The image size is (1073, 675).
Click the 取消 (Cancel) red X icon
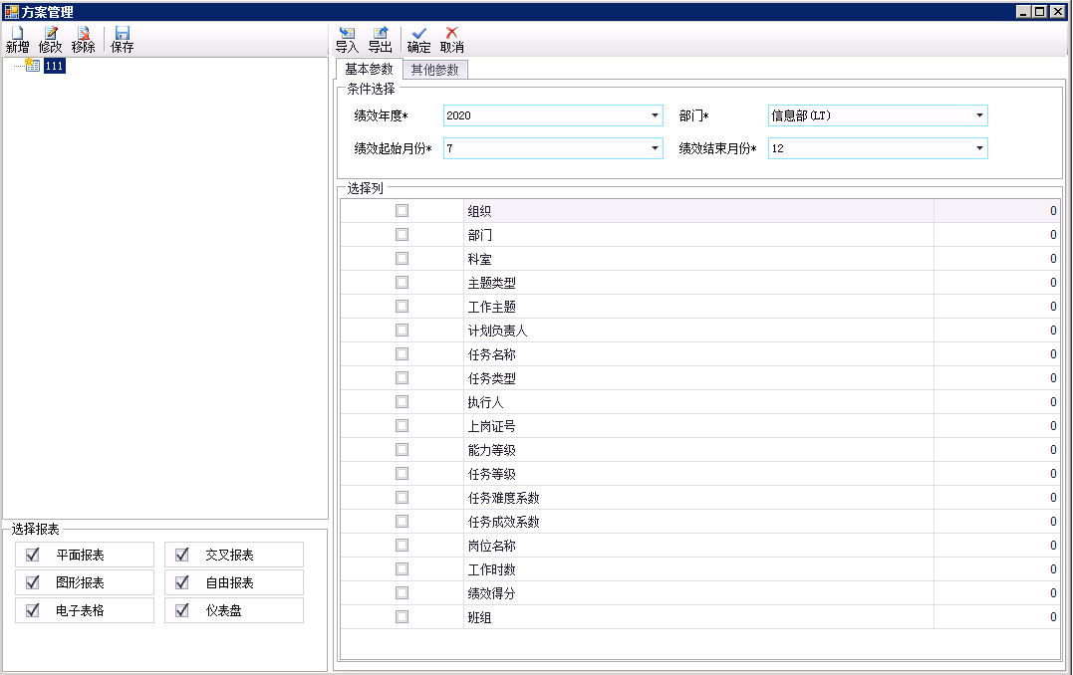[x=452, y=34]
